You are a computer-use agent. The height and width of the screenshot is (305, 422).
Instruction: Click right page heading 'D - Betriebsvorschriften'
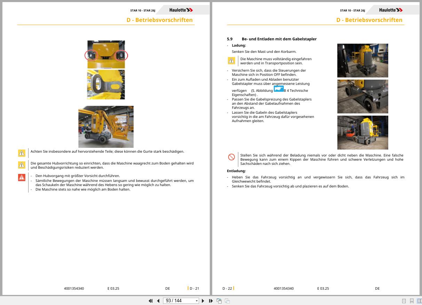pyautogui.click(x=369, y=20)
